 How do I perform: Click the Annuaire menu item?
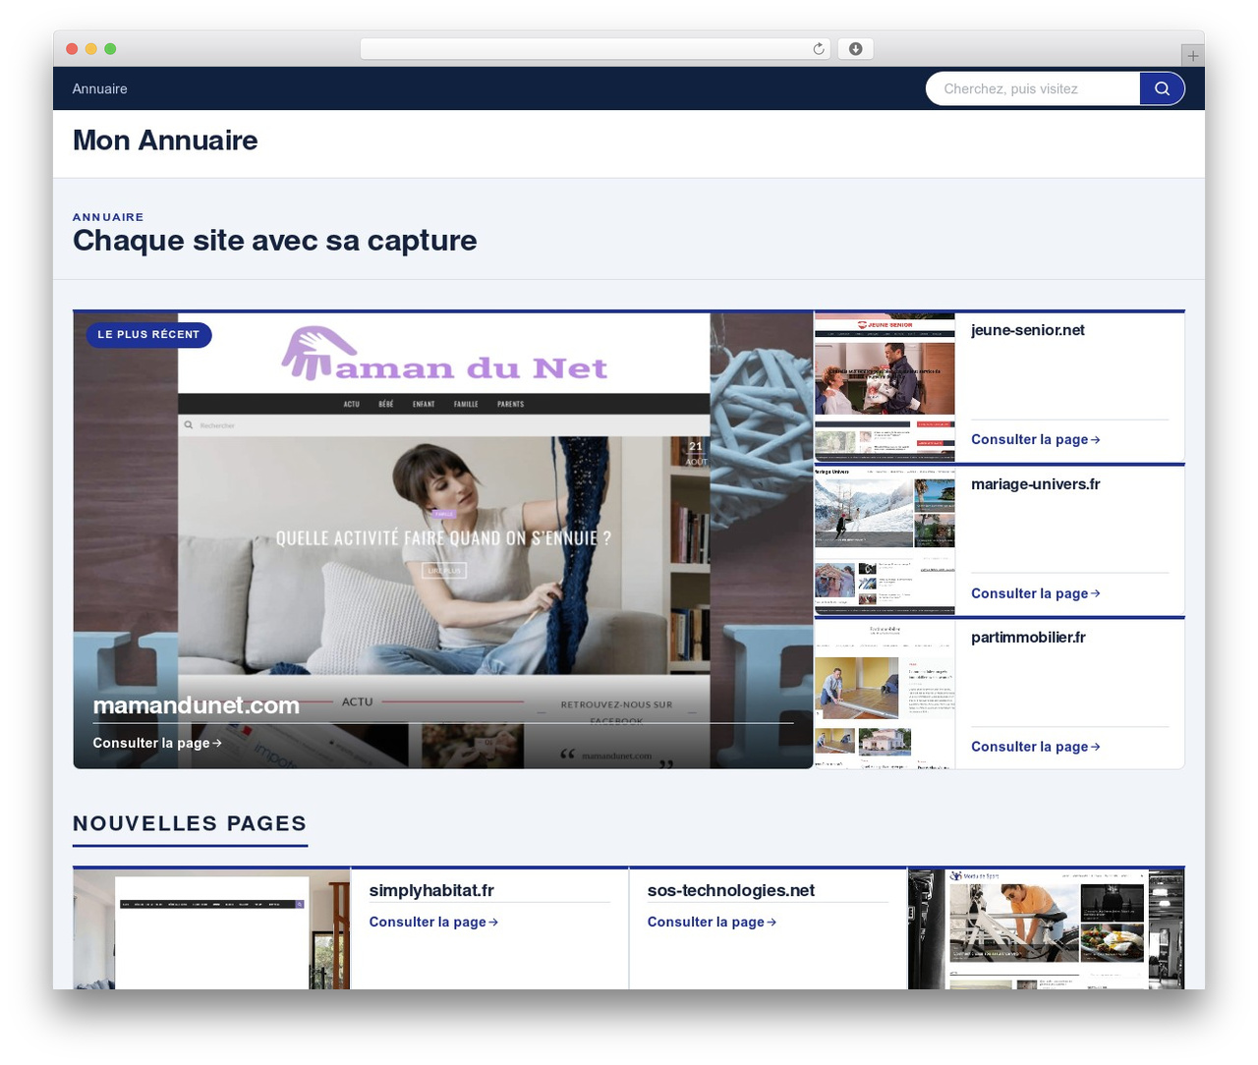point(100,88)
